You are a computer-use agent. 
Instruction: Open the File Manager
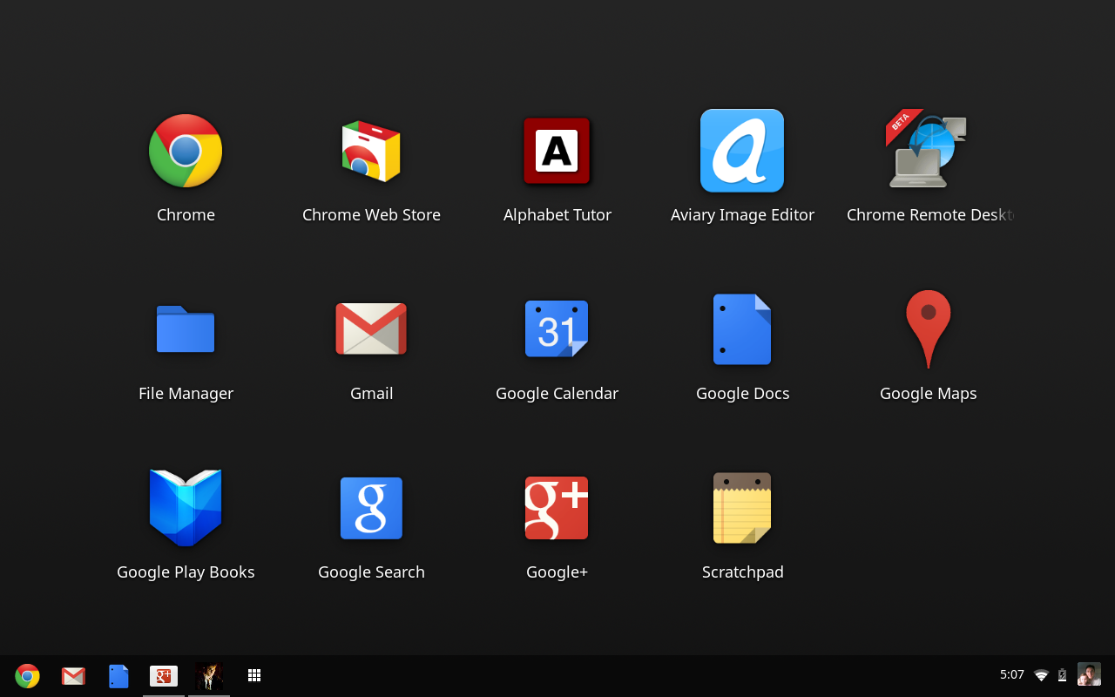[x=186, y=328]
